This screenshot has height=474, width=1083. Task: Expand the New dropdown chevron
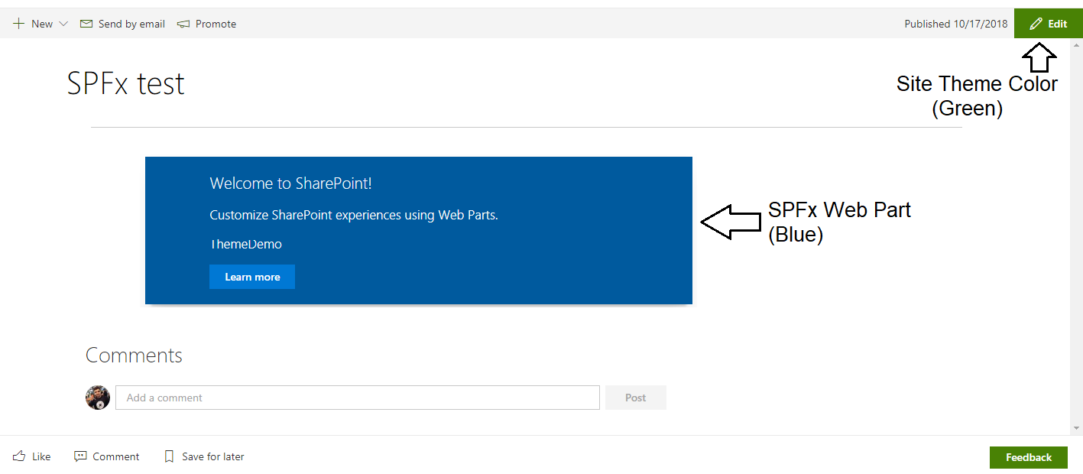click(63, 24)
